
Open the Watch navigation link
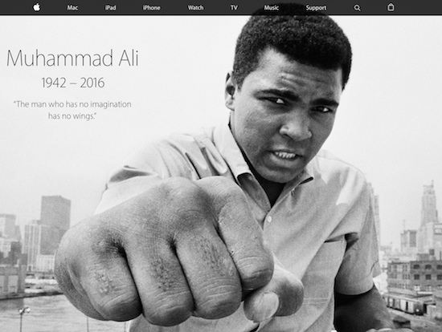pos(195,8)
